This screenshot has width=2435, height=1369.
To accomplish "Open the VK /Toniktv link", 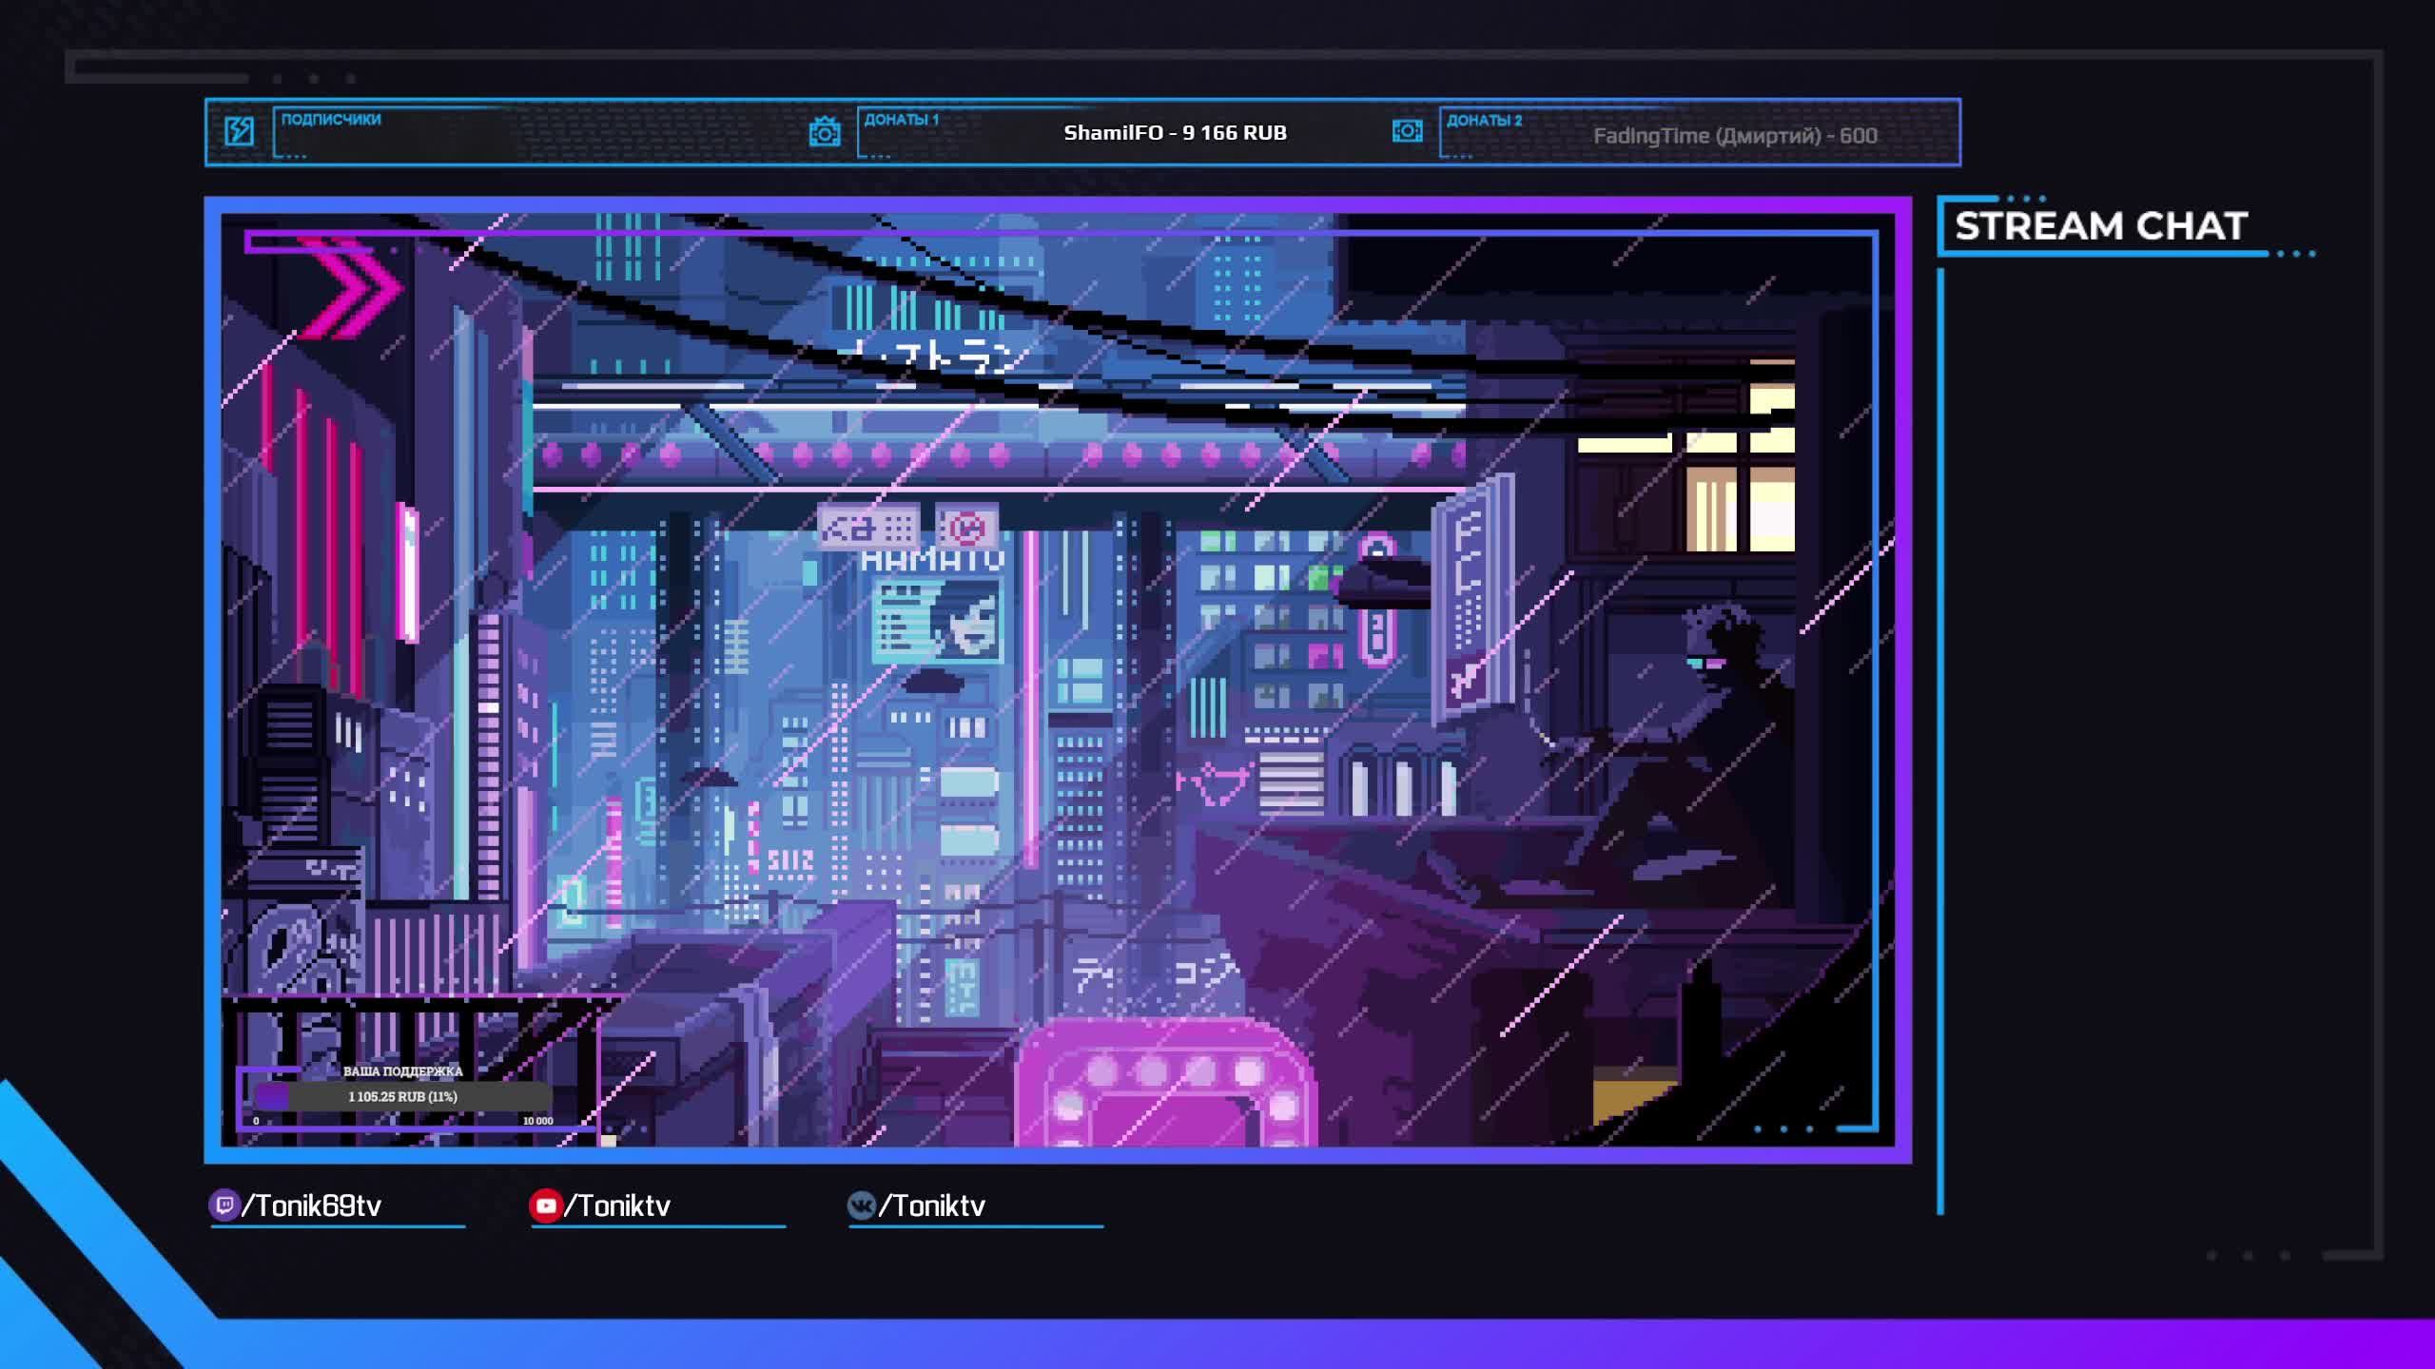I will (932, 1205).
